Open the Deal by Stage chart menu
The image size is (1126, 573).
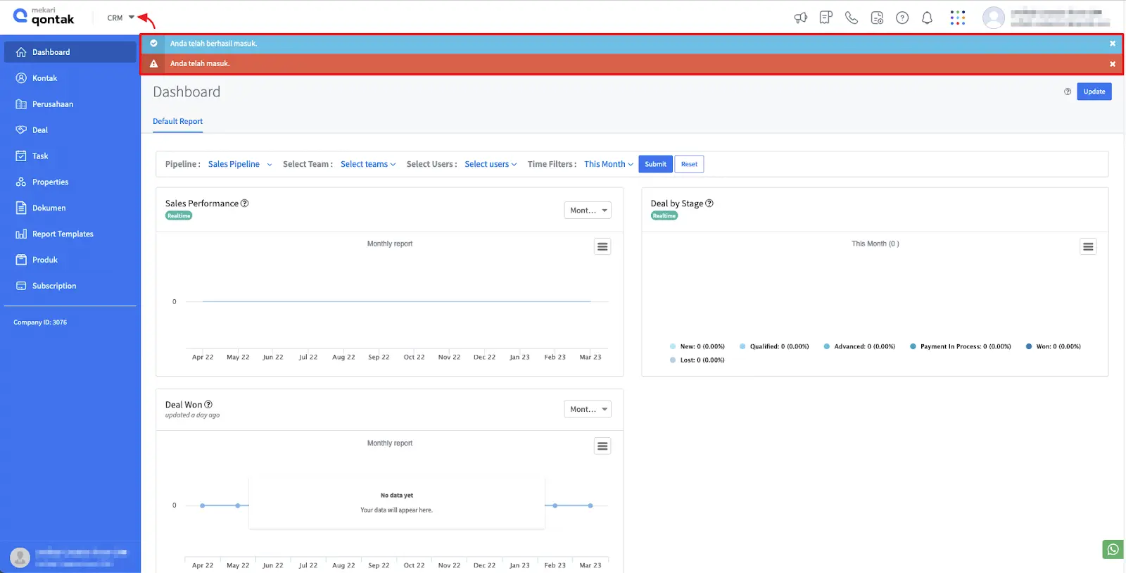click(x=1088, y=246)
